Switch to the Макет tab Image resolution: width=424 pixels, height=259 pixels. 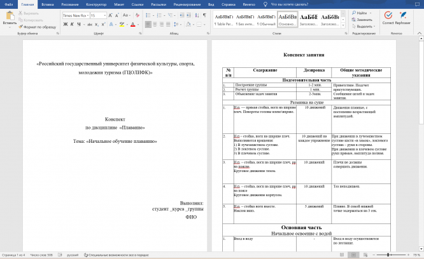119,4
